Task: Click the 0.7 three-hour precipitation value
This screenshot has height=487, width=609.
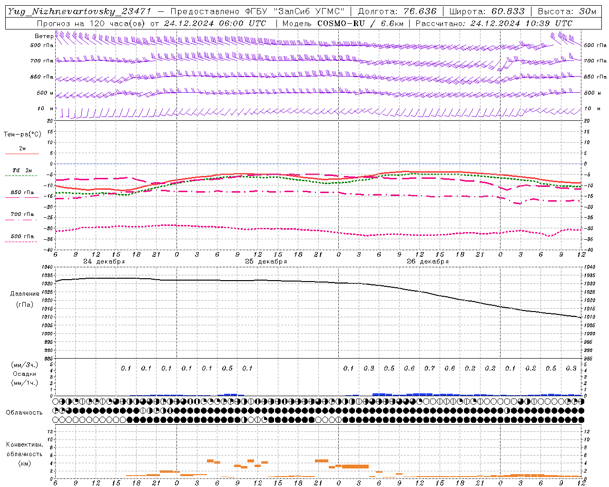Action: tap(430, 368)
